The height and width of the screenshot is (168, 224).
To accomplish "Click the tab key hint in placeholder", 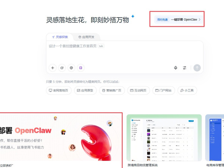I will [101, 46].
